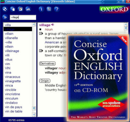The image size is (130, 122).
Task: Select 'vinaceous' in the word list
Action: (x=12, y=77)
